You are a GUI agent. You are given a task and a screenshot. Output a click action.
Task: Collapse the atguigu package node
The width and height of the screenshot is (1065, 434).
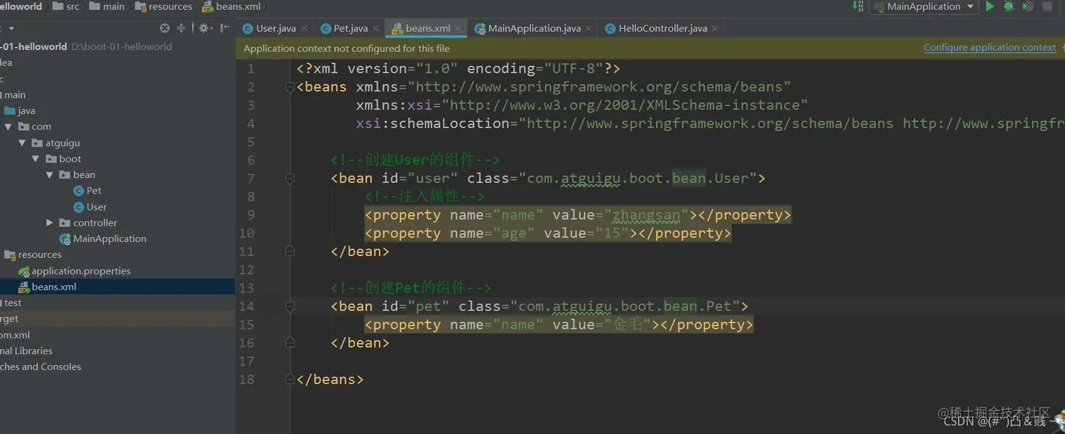click(23, 143)
